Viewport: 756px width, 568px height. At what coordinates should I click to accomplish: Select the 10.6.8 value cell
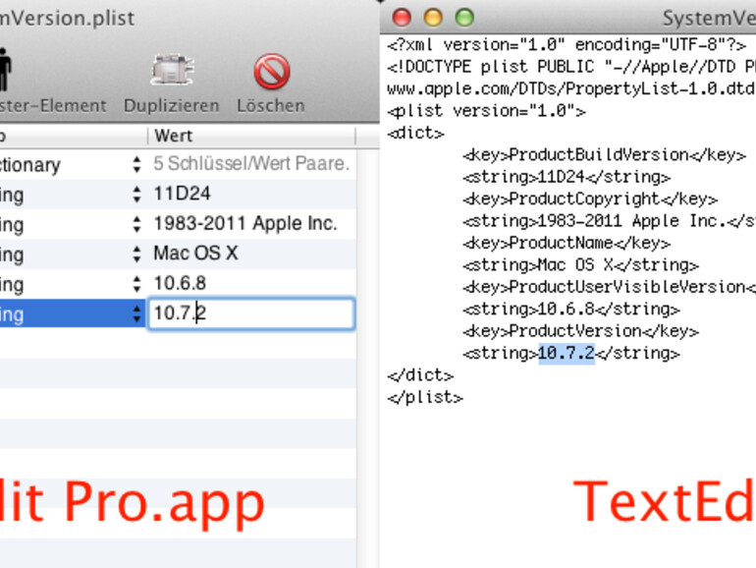pyautogui.click(x=251, y=284)
